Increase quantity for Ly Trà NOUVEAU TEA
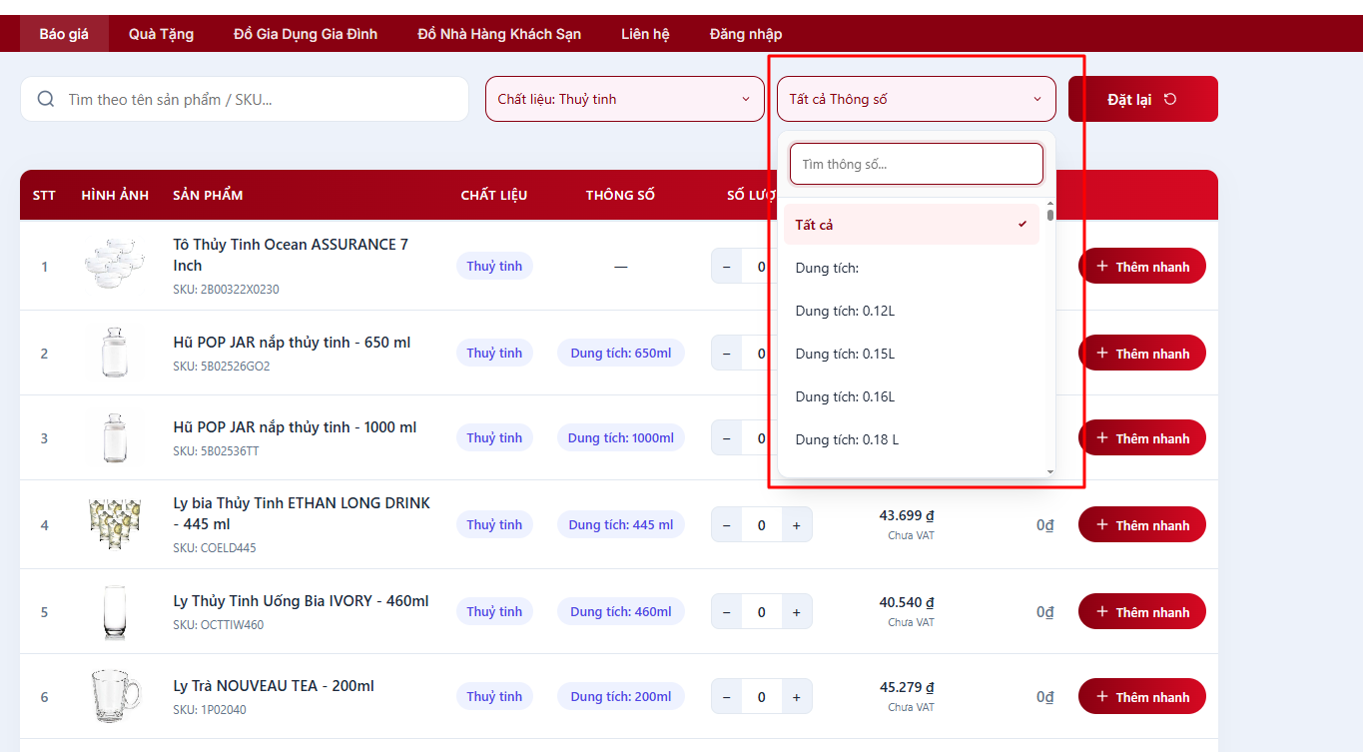The height and width of the screenshot is (752, 1363). click(x=796, y=697)
